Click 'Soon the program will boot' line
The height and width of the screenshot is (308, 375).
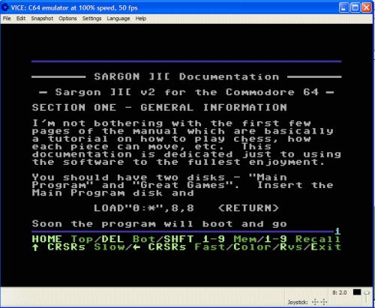click(x=159, y=224)
